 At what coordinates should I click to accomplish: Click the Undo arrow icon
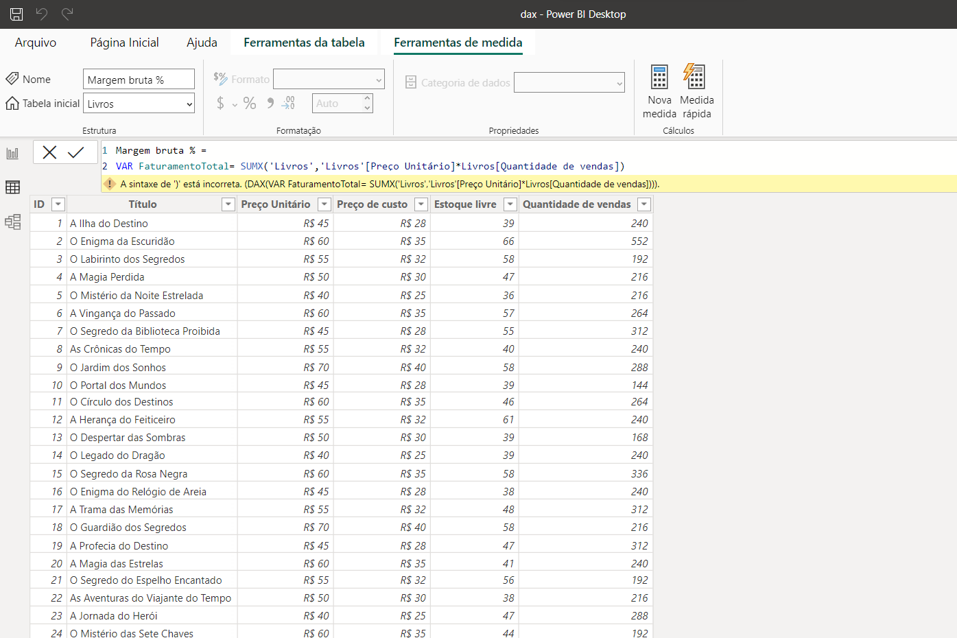(42, 14)
